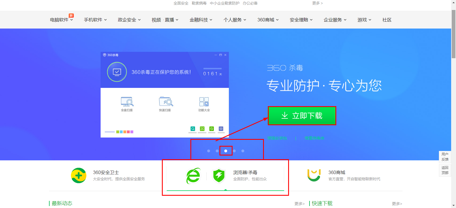
Task: Open the 勒索病毒 top link
Action: click(x=199, y=3)
